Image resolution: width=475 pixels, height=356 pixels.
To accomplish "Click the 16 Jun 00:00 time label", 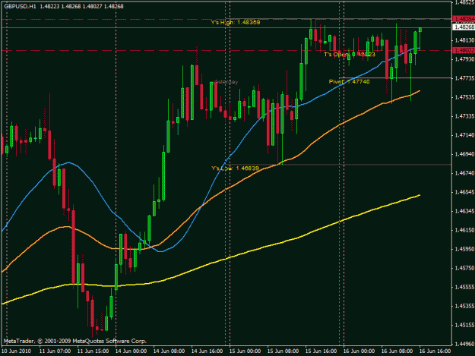I will click(359, 351).
